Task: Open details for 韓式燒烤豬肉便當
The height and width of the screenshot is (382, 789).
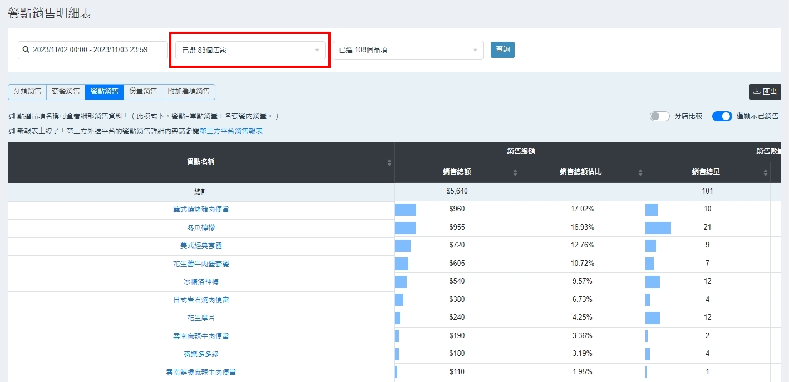Action: tap(201, 210)
